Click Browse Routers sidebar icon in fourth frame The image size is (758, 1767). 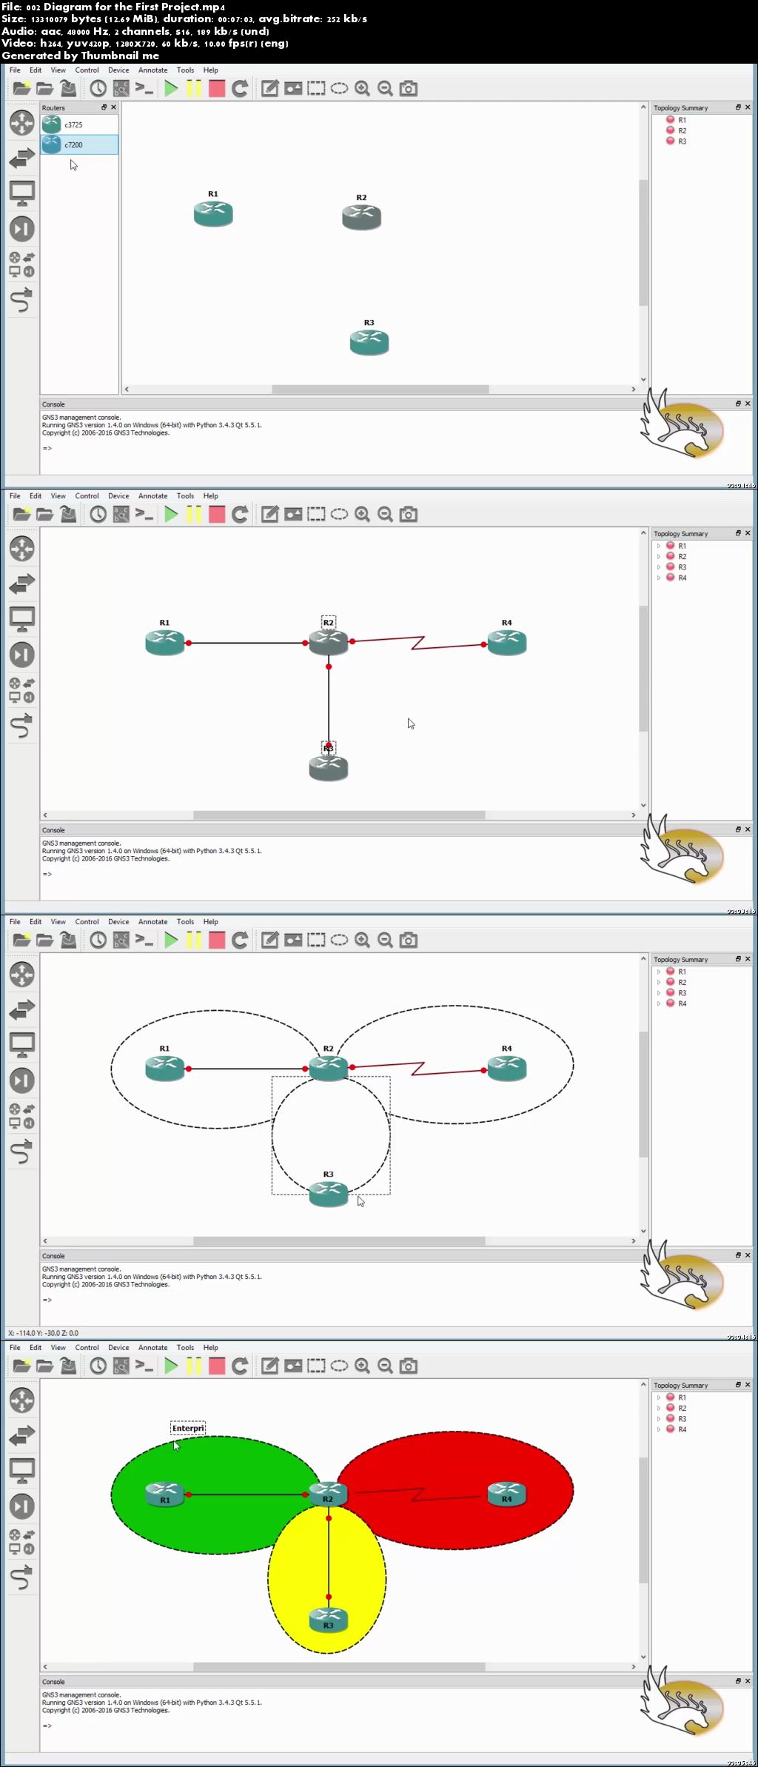[x=22, y=1400]
